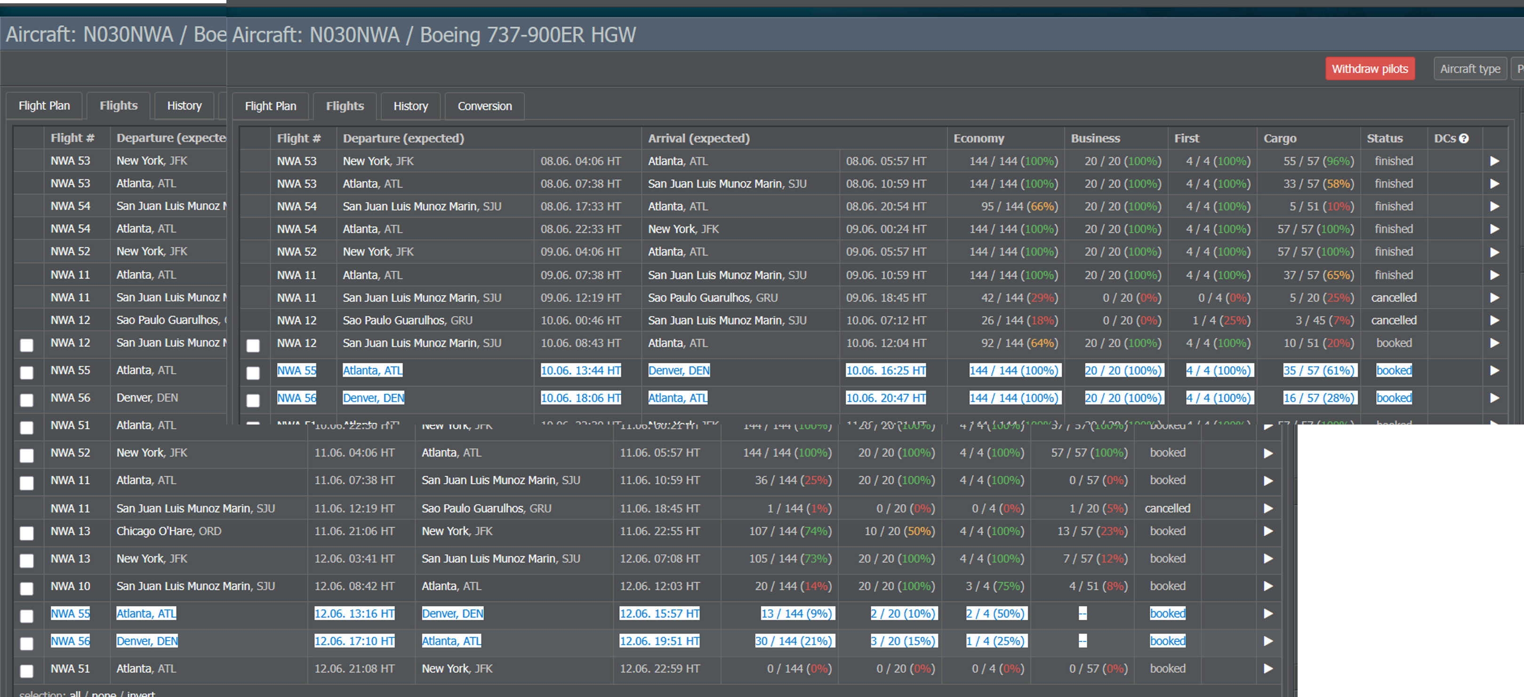Open arrow for cancelled NWA 11 on 09.06. 12:19
Viewport: 1524px width, 697px height.
[1494, 297]
